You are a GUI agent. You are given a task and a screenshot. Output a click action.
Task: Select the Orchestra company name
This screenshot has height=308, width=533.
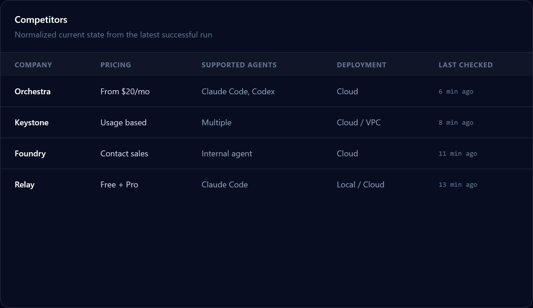[x=33, y=91]
